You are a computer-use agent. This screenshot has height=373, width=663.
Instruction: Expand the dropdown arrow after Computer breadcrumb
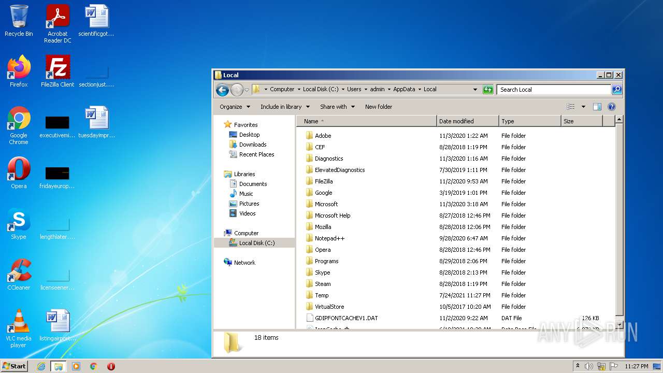point(299,89)
